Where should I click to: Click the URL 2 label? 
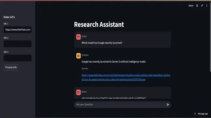[x=6, y=38]
